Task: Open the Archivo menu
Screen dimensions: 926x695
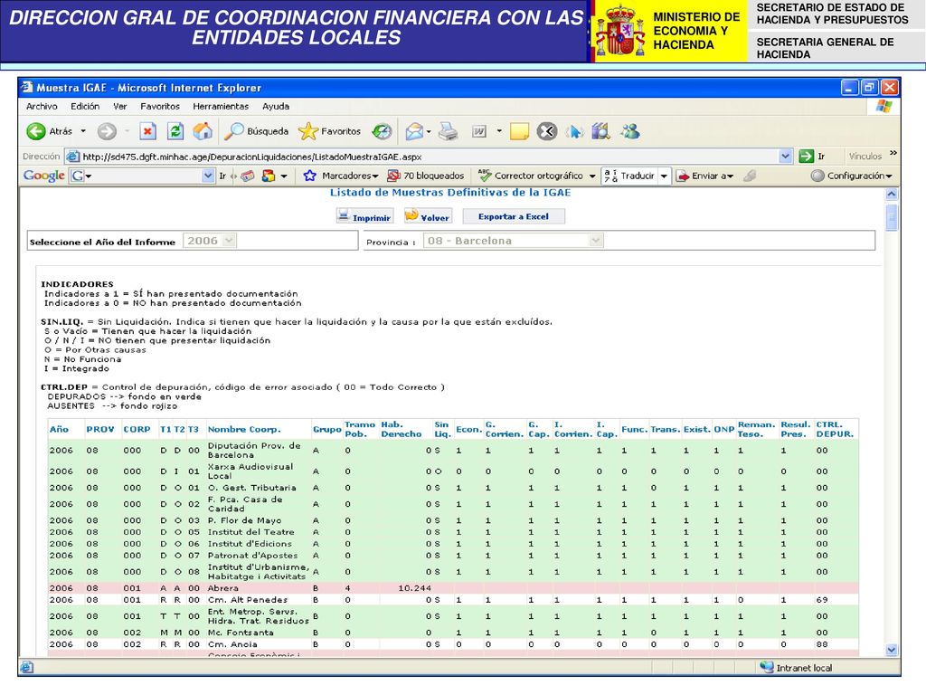Action: [x=42, y=107]
